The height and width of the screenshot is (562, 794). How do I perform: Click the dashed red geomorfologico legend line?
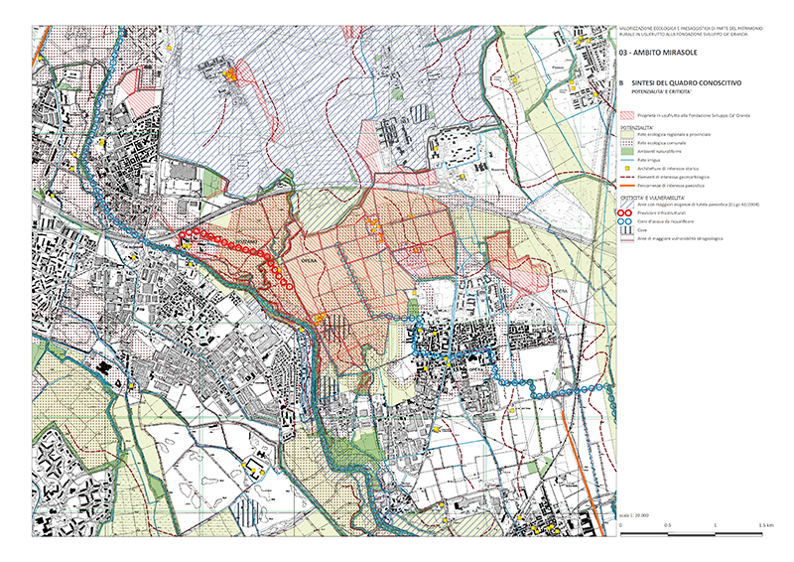[627, 179]
